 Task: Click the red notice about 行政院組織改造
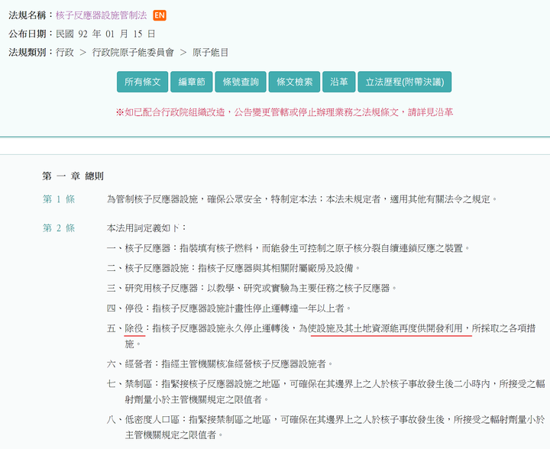[284, 112]
